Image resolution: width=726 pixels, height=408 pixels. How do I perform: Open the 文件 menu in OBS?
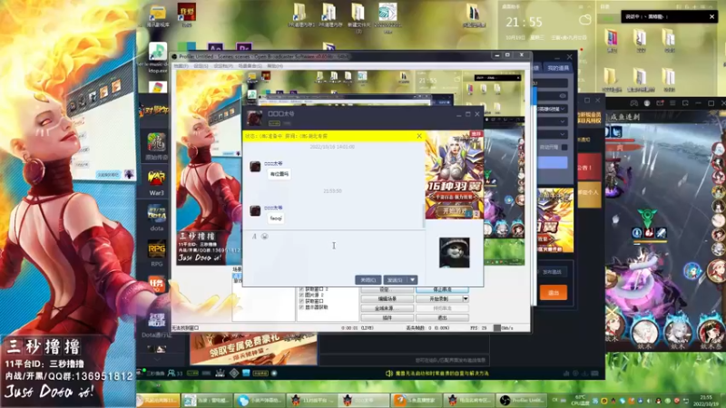[x=181, y=66]
